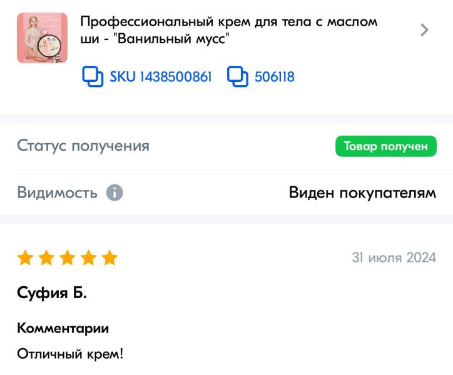Click the green "Товар получен" badge

point(385,146)
